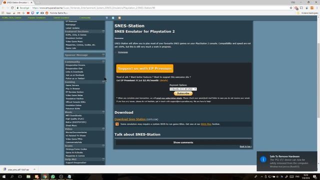The width and height of the screenshot is (320, 180).
Task: Open Emulators Section in sidebar
Action: pos(74,38)
